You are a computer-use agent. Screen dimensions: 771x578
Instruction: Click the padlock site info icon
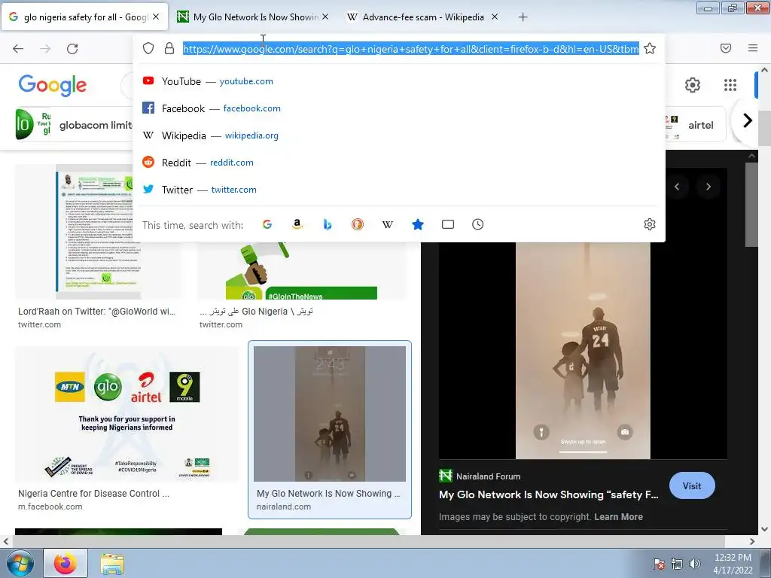click(x=169, y=48)
